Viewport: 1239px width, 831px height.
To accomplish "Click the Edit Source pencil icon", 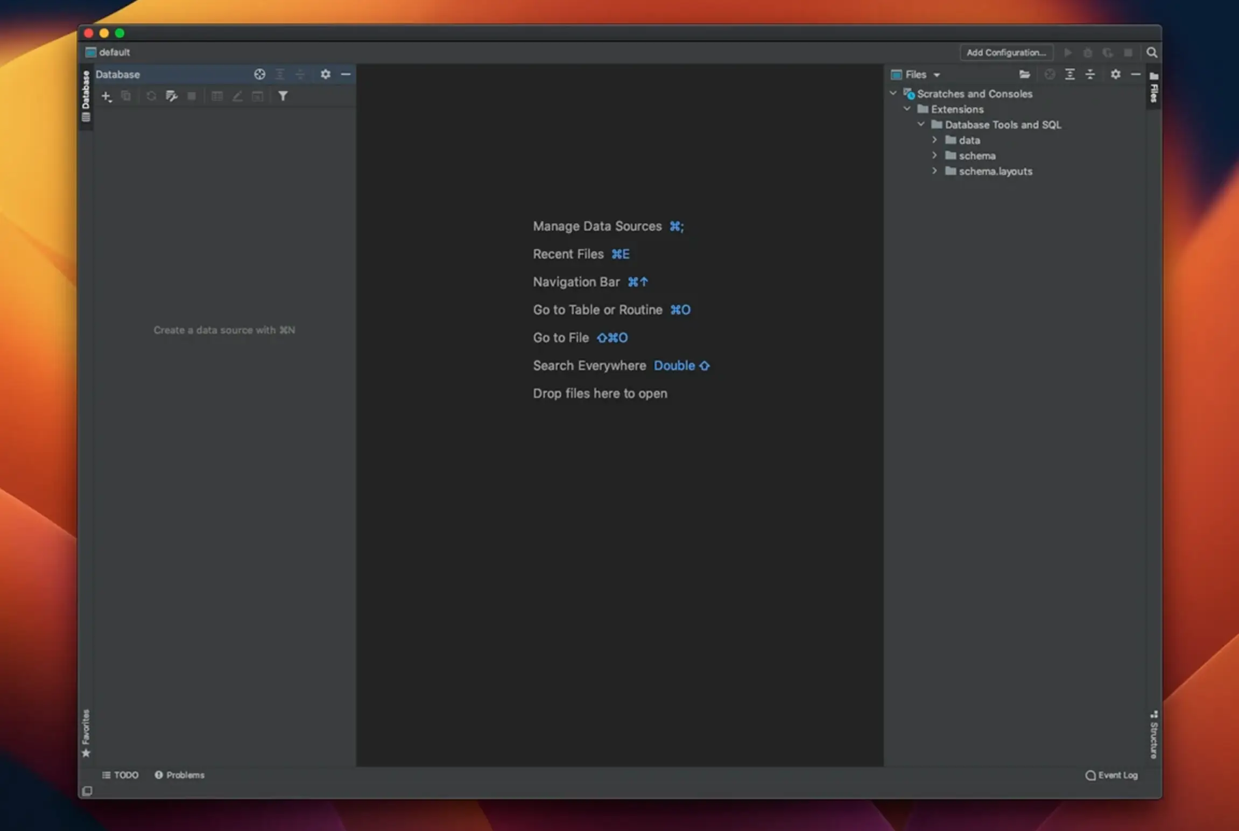I will click(x=237, y=96).
